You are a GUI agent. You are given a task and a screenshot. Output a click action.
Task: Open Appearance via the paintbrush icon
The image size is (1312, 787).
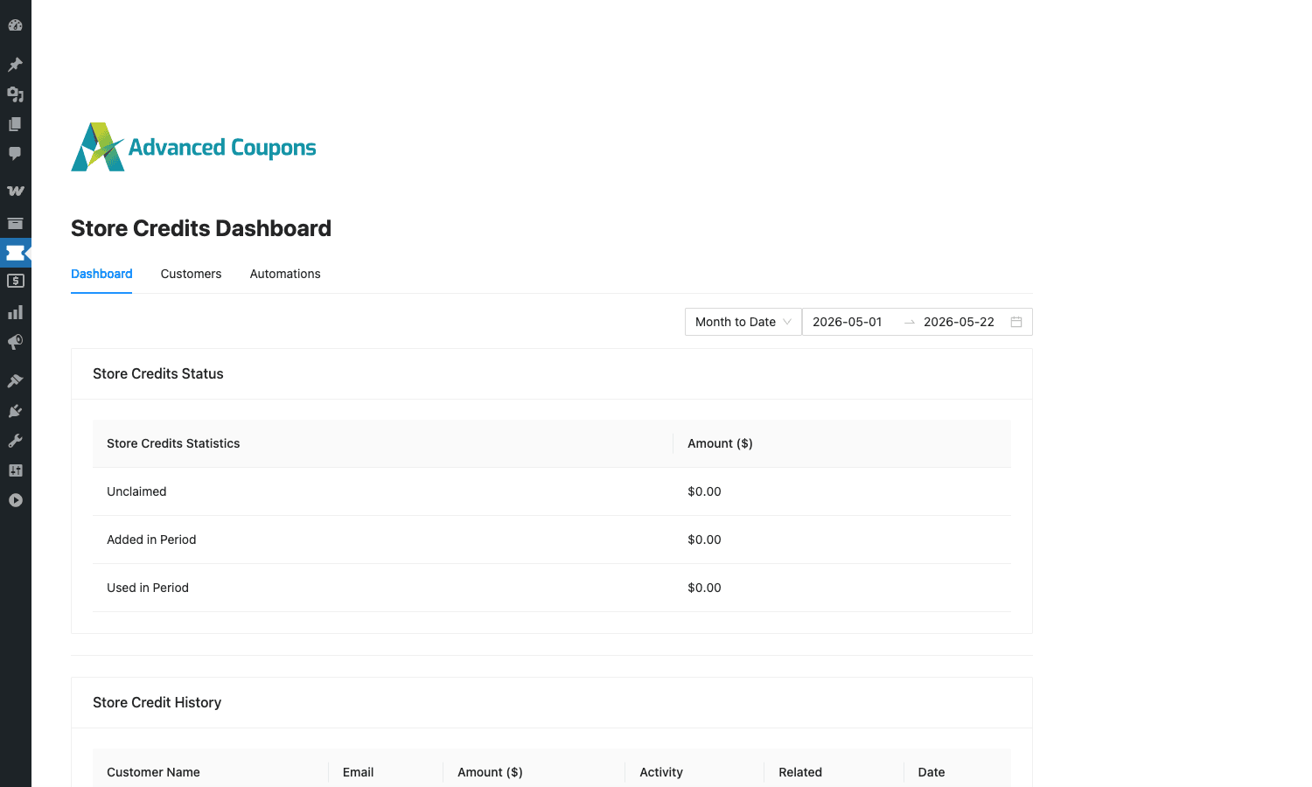point(15,380)
